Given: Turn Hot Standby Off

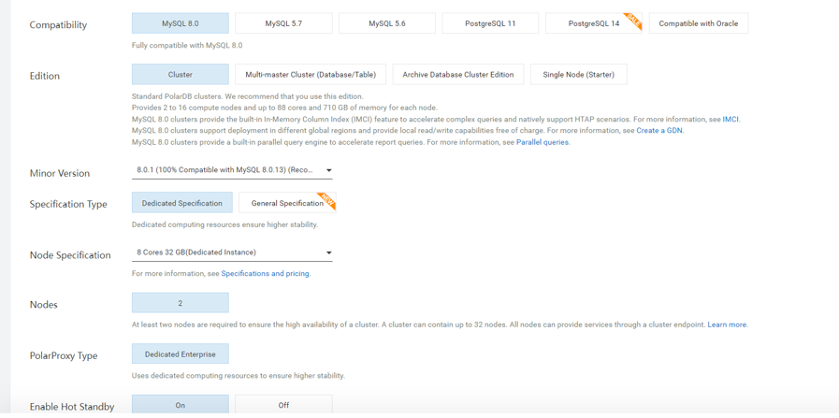Looking at the screenshot, I should 283,405.
